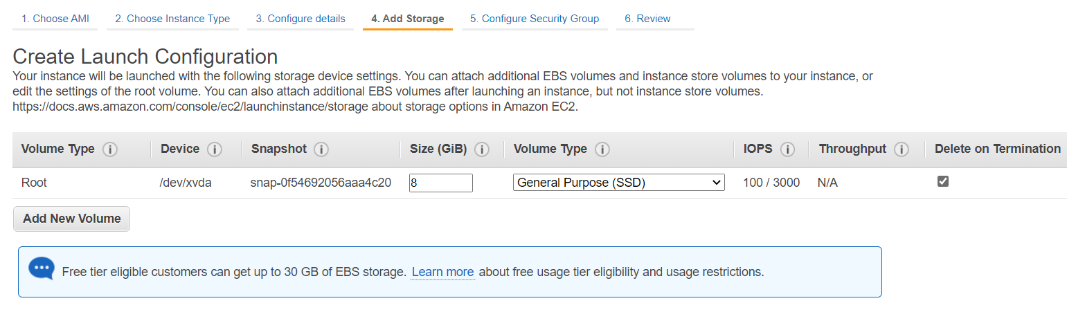Jump to 6. Review step
The width and height of the screenshot is (1067, 321).
click(647, 19)
